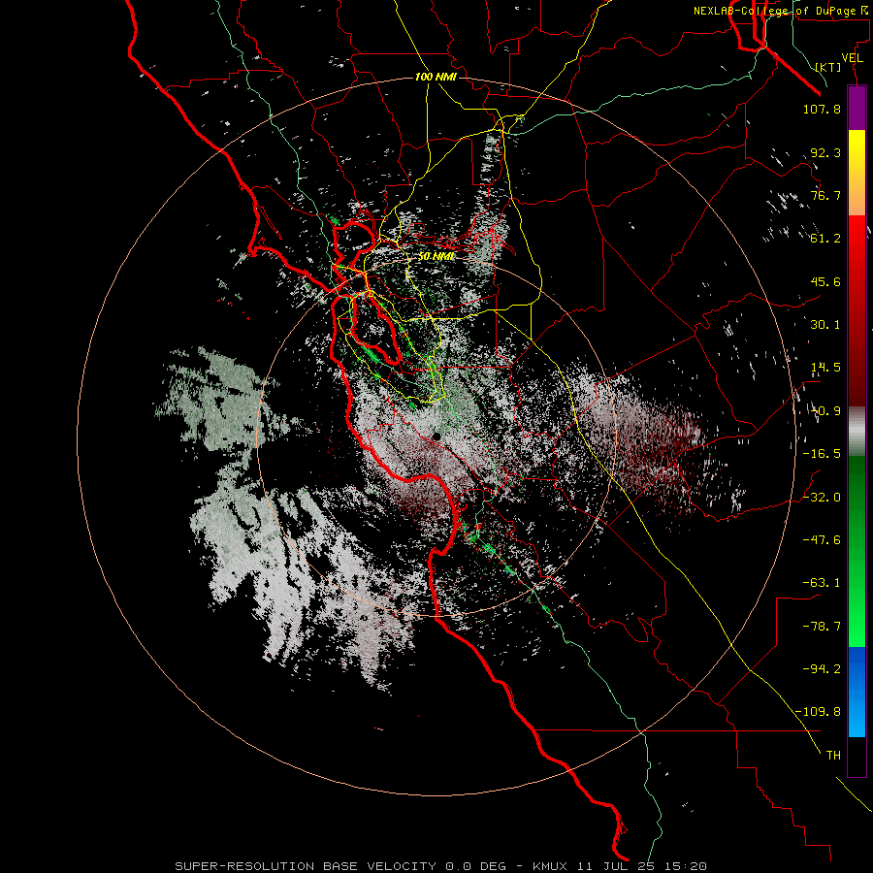Click the "VEL" legend title
Viewport: 873px width, 873px height.
click(x=852, y=58)
